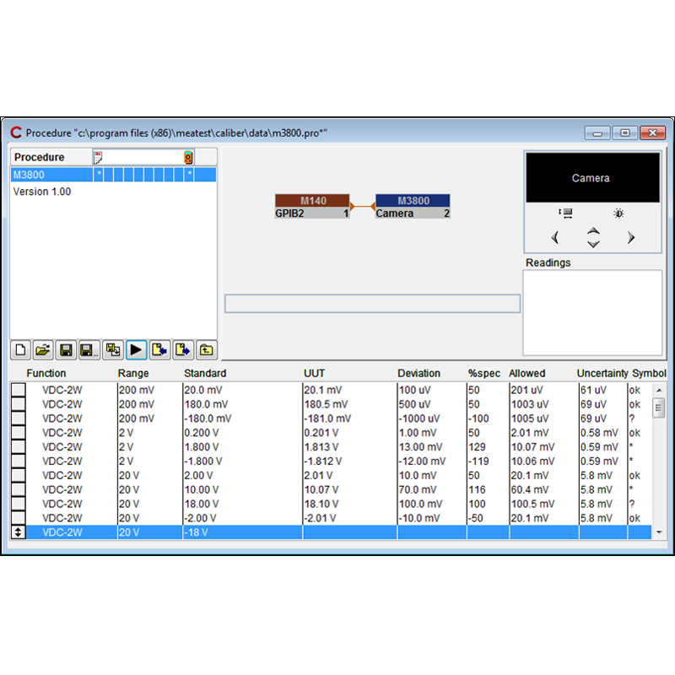The image size is (675, 675).
Task: Click the allowed value 1003 uV
Action: point(530,404)
